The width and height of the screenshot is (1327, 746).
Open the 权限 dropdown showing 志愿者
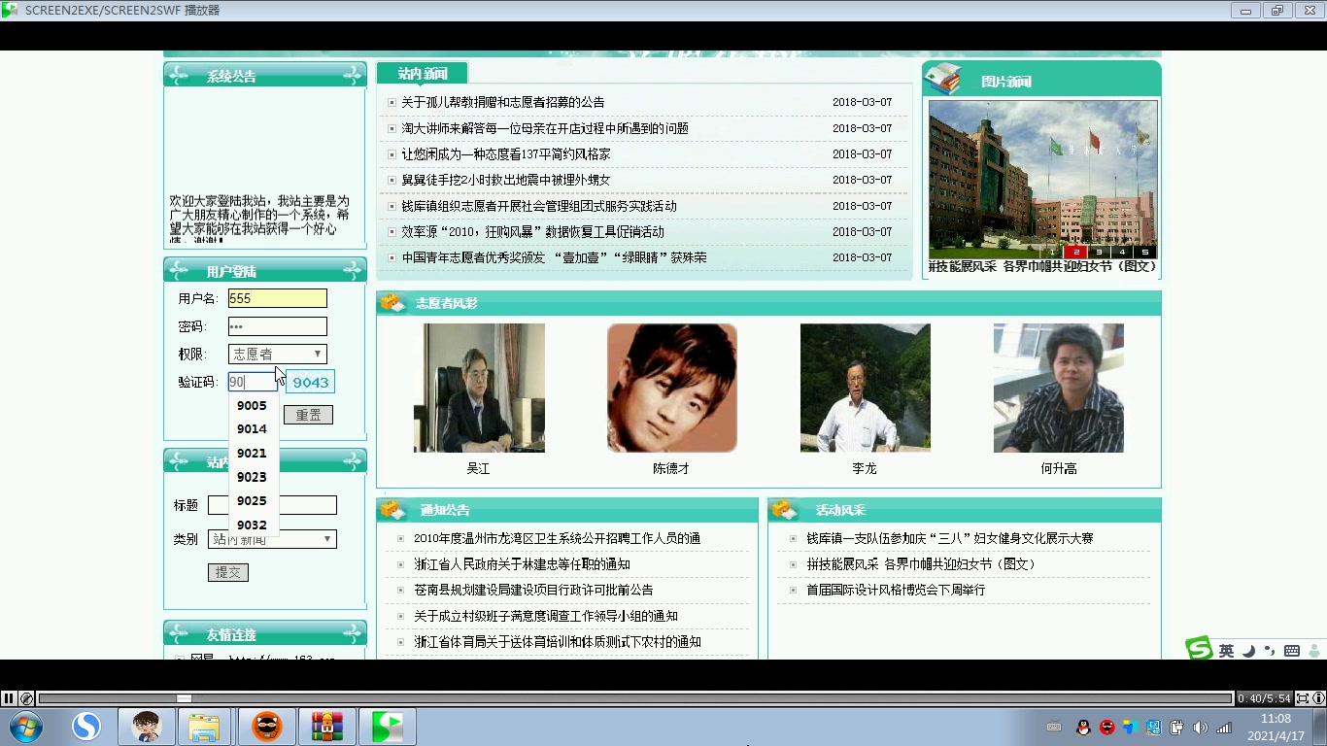[278, 355]
